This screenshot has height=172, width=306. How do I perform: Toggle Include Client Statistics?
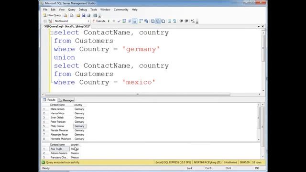[x=146, y=21]
